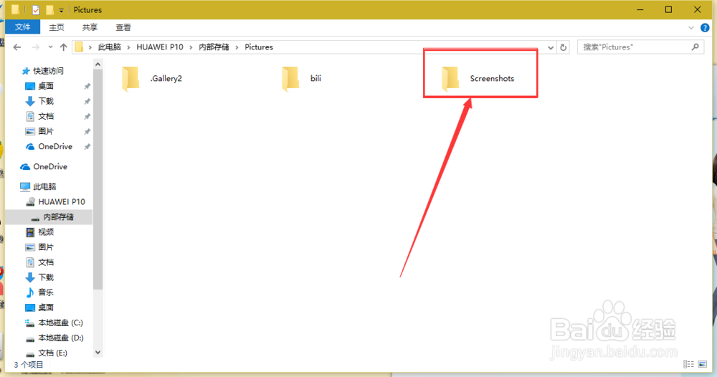Open the Help icon in the ribbon
Viewport: 717px width, 377px height.
tap(705, 28)
